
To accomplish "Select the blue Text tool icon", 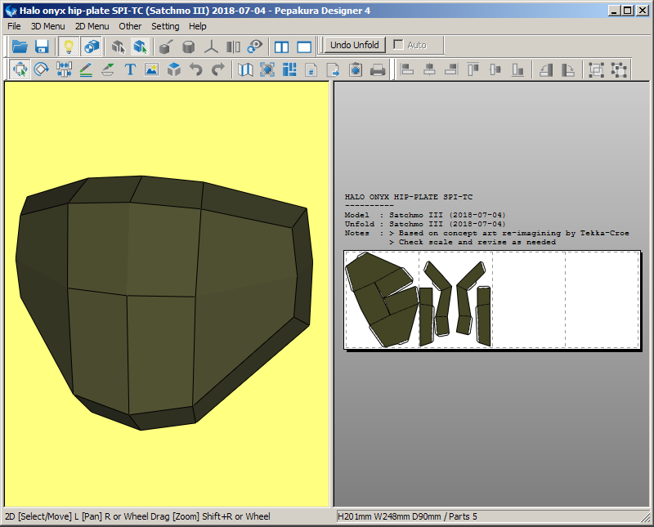I will coord(130,70).
